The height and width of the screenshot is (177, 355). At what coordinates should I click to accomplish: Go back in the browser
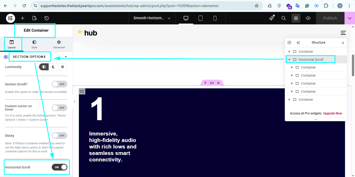pyautogui.click(x=5, y=6)
